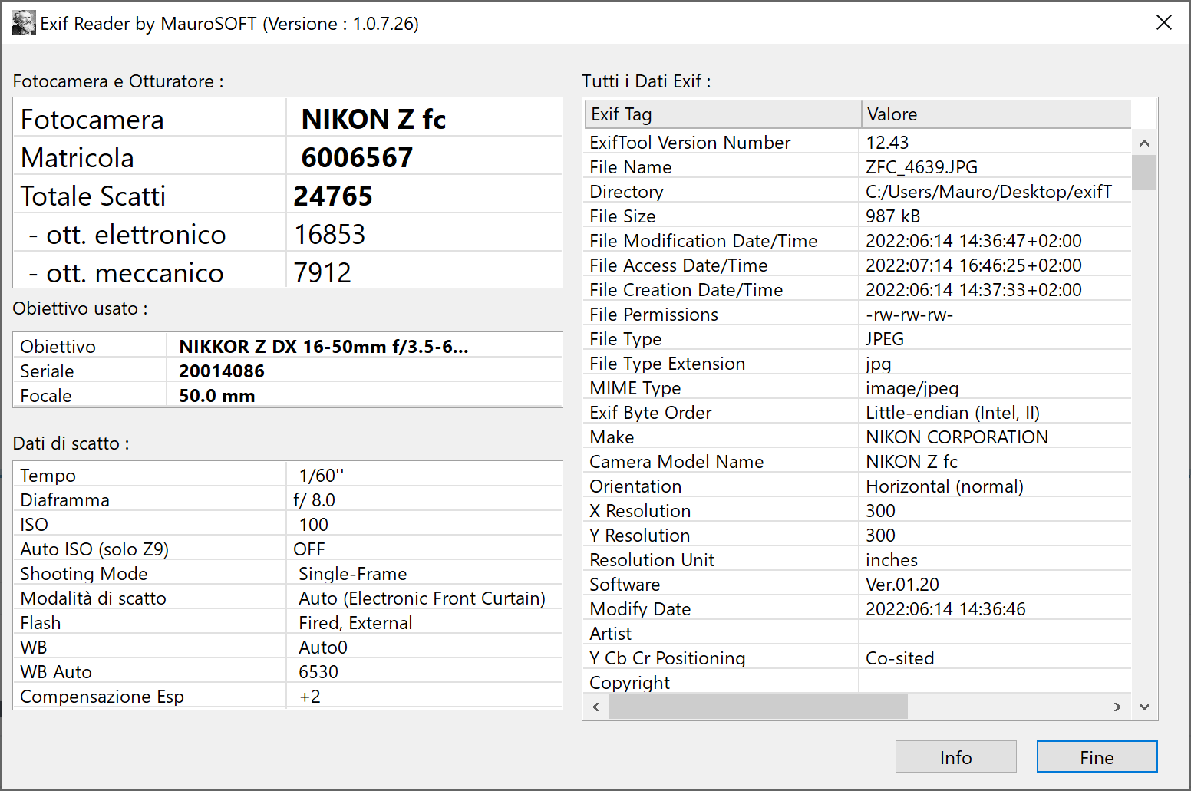Image resolution: width=1191 pixels, height=791 pixels.
Task: Select the Artist row
Action: pos(858,634)
